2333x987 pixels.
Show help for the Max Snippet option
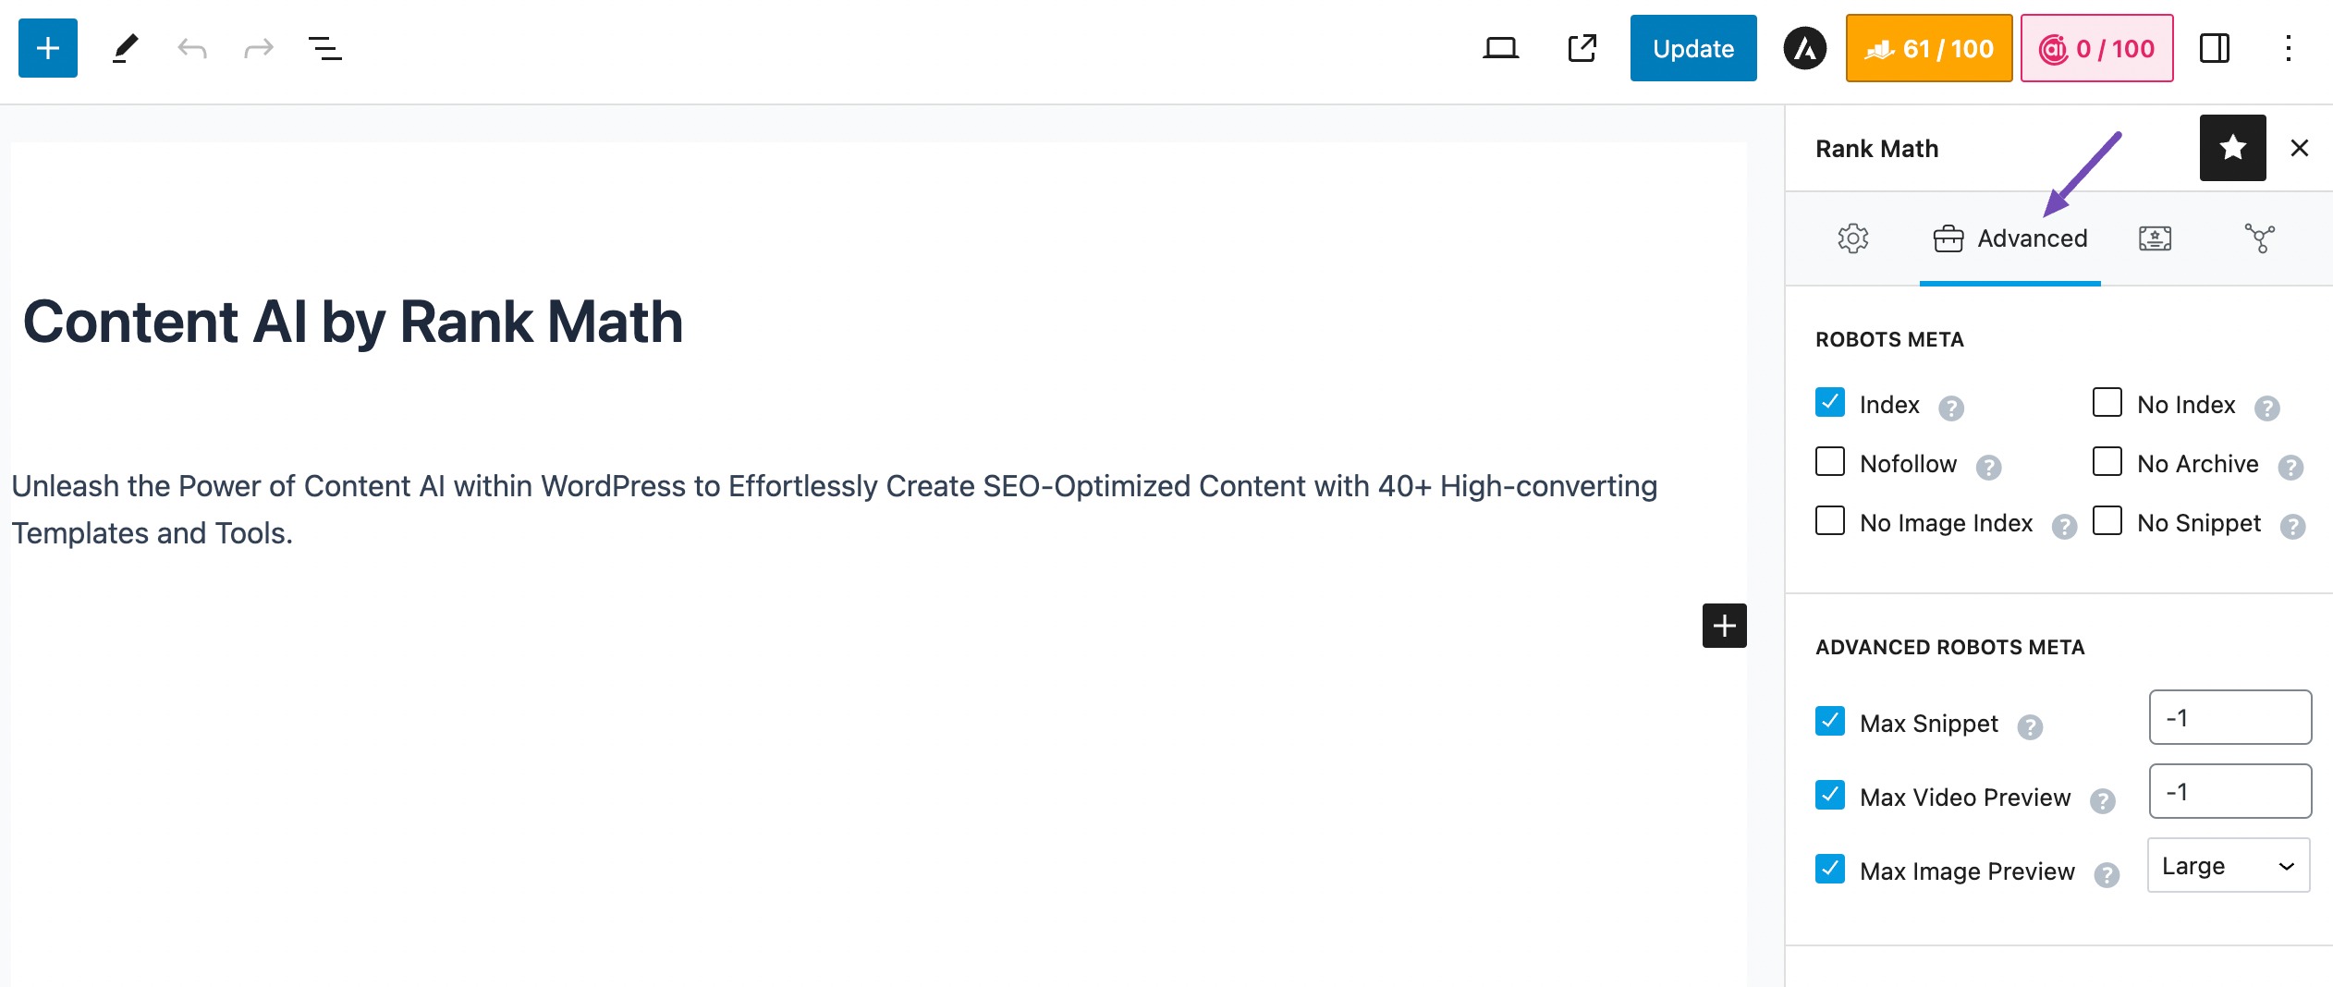[x=2030, y=726]
